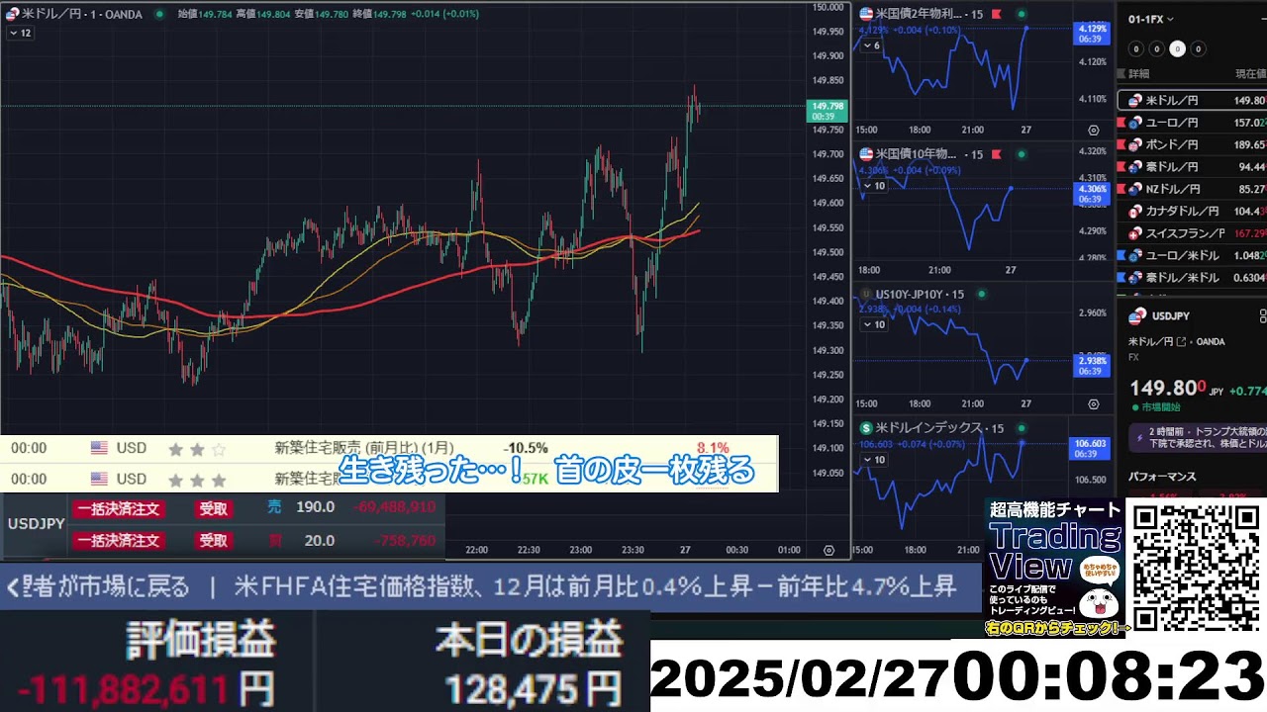Open the Trump news flash banner
Image resolution: width=1267 pixels, height=712 pixels.
(x=1198, y=438)
